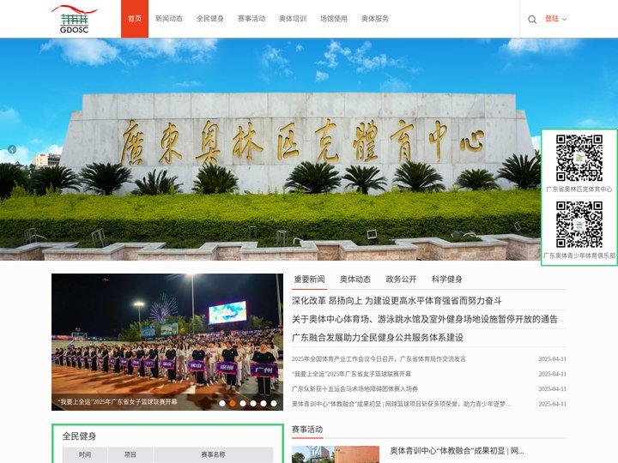The width and height of the screenshot is (618, 463).
Task: Select first news carousel dot
Action: coord(222,403)
